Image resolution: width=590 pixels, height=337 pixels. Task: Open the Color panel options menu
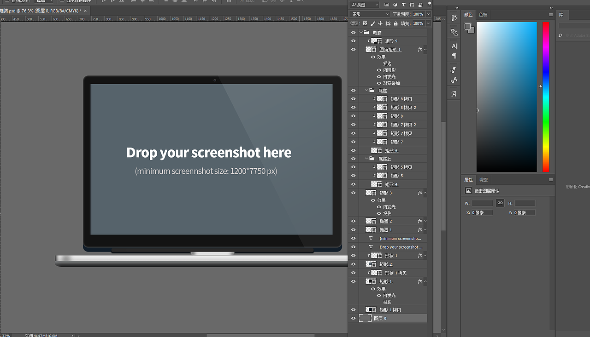(550, 15)
